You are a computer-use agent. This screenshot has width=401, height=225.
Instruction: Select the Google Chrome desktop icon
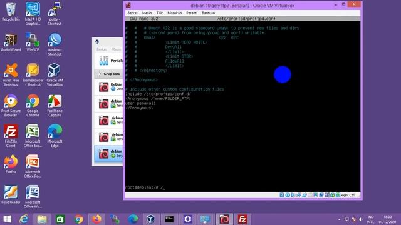[33, 106]
